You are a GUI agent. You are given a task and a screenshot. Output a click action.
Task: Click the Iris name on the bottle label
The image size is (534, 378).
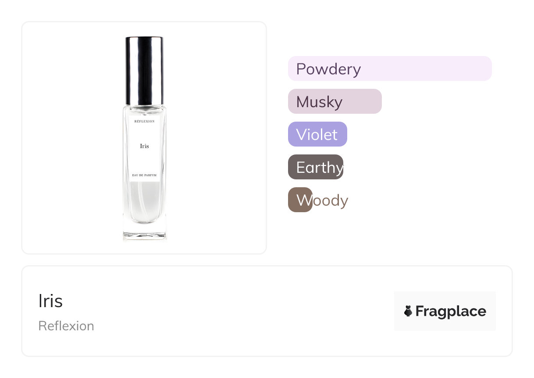pos(144,146)
